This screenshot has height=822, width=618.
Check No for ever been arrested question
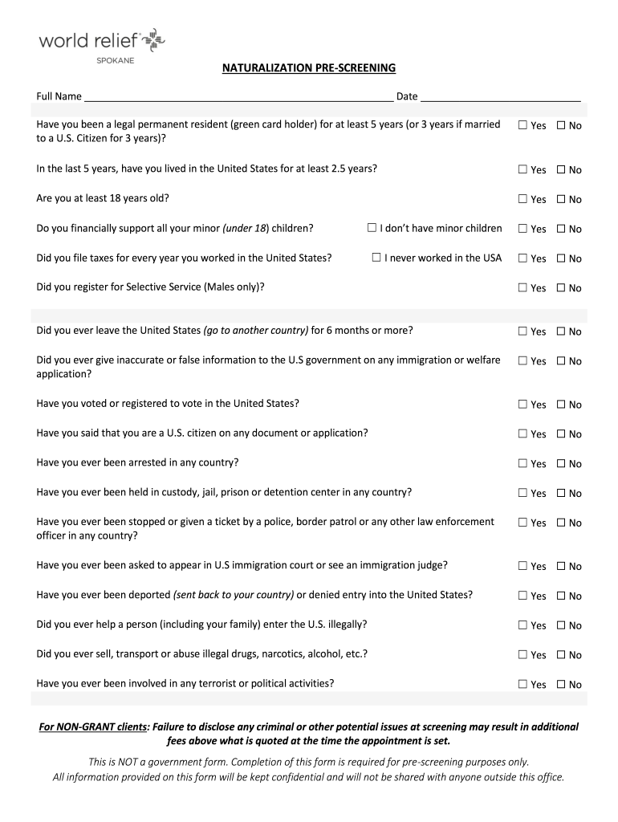561,463
